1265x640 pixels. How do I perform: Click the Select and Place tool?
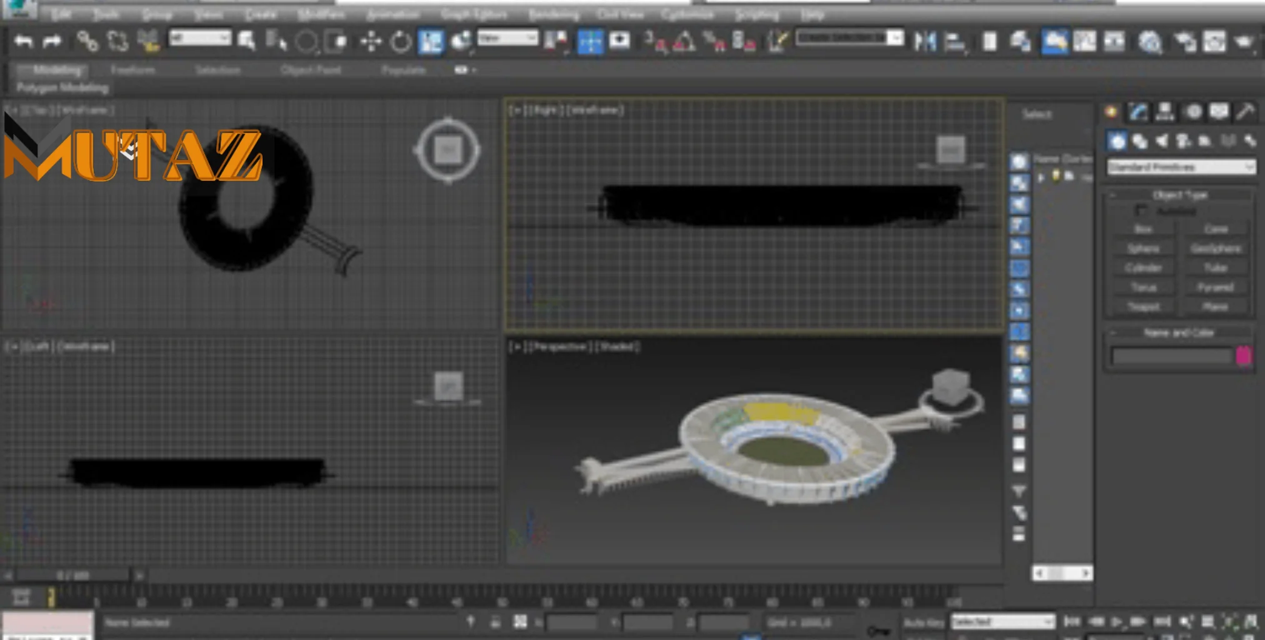click(x=461, y=41)
